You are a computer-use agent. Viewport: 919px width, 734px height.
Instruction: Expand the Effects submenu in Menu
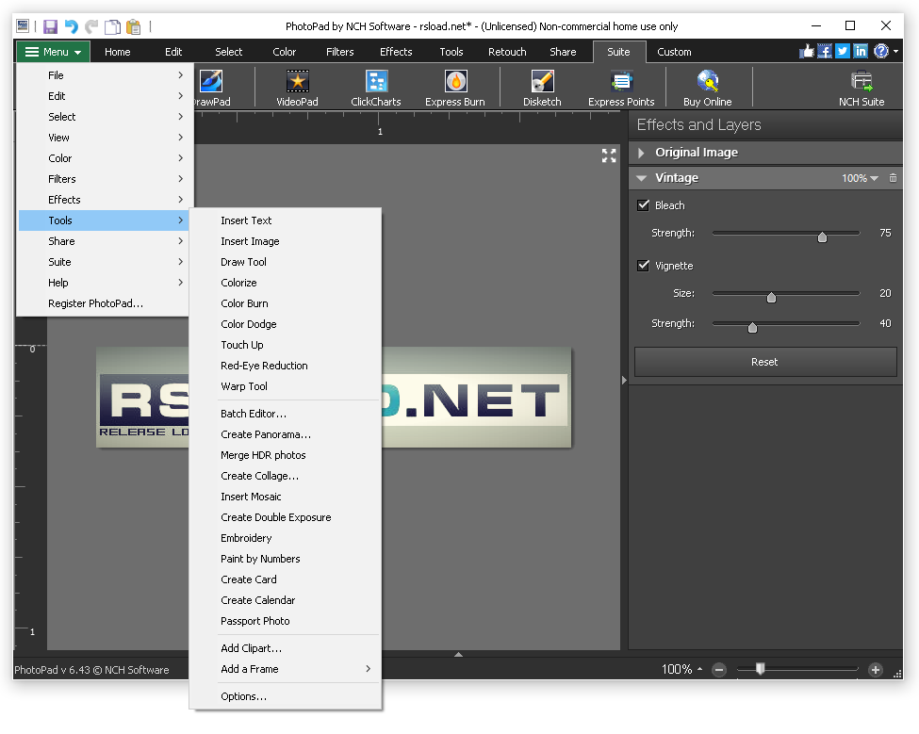point(103,200)
